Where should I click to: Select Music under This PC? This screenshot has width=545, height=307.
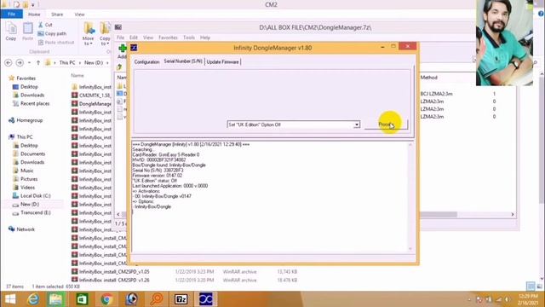tap(26, 171)
